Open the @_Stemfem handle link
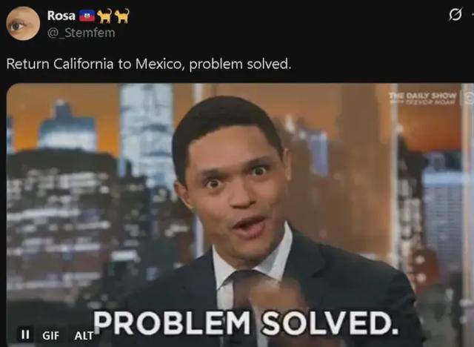The image size is (474, 347). 81,33
